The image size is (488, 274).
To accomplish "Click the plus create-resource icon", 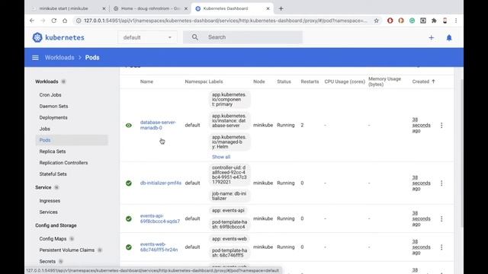I will click(x=431, y=37).
